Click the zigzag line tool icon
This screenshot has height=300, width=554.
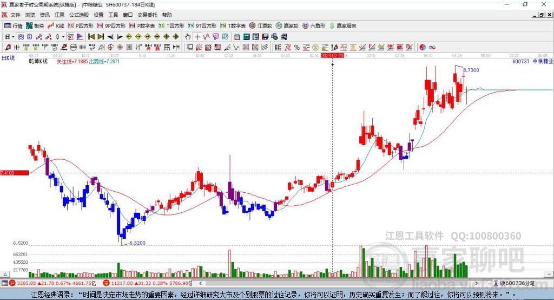[236, 47]
